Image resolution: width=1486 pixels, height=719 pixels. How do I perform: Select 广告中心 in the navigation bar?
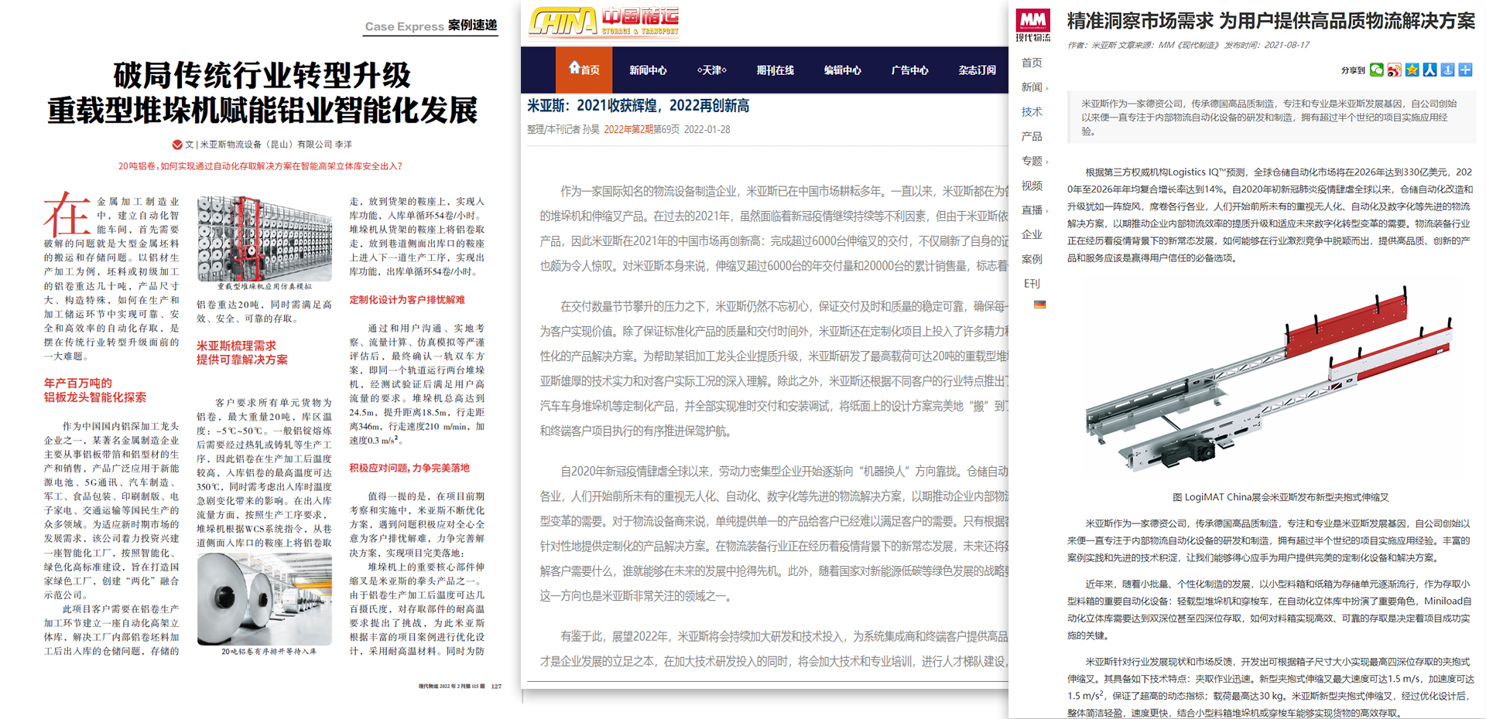910,70
